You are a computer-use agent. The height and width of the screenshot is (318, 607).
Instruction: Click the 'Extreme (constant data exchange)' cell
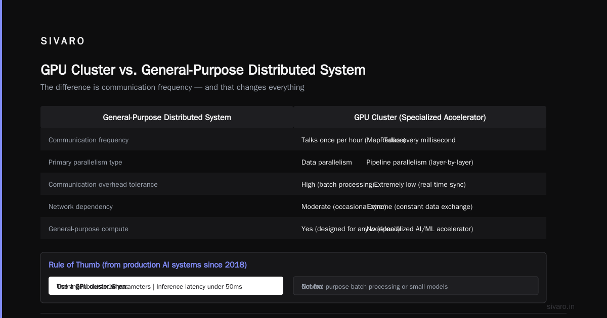[x=420, y=206]
